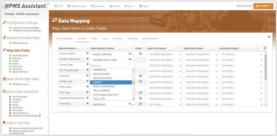
Task: Switch to the Pavement tab
Action: coord(133,39)
